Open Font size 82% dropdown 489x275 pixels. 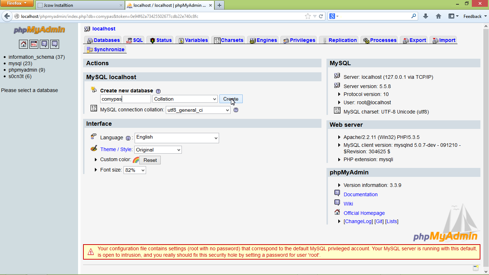(x=135, y=170)
